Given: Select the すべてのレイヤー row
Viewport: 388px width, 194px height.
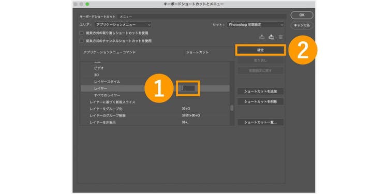Looking at the screenshot, I should (x=155, y=95).
